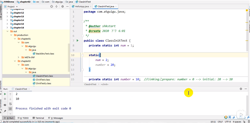Click the tool window toggle at bottom-left corner

coord(1,122)
